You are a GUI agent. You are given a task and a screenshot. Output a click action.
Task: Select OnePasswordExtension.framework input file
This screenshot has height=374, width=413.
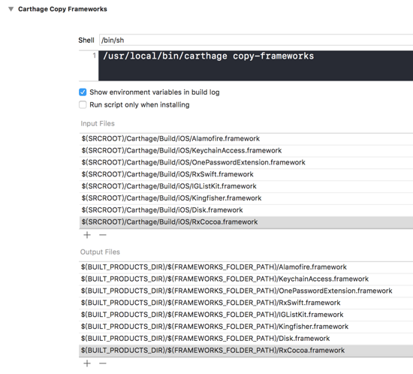246,162
